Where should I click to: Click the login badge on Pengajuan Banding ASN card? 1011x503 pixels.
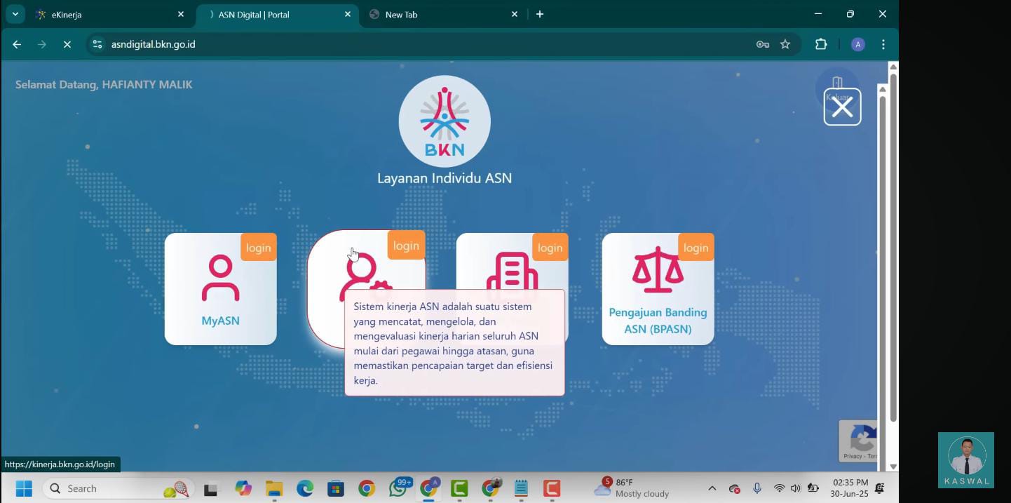pos(696,248)
